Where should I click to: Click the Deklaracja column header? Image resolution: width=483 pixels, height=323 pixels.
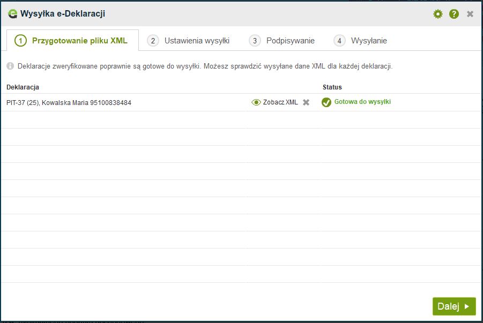[23, 87]
